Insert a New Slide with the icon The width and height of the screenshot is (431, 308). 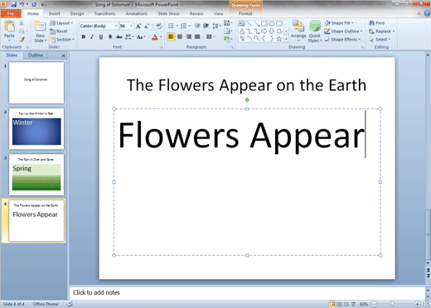[40, 26]
